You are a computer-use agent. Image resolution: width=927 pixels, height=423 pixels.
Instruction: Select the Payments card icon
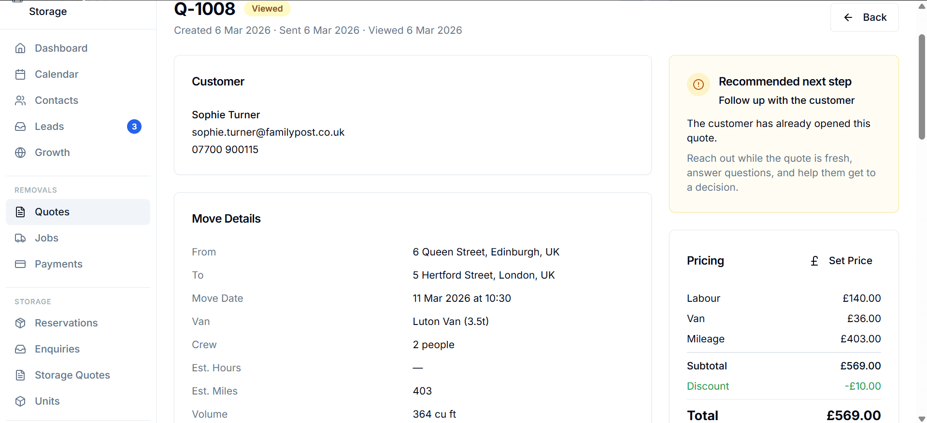click(x=20, y=264)
